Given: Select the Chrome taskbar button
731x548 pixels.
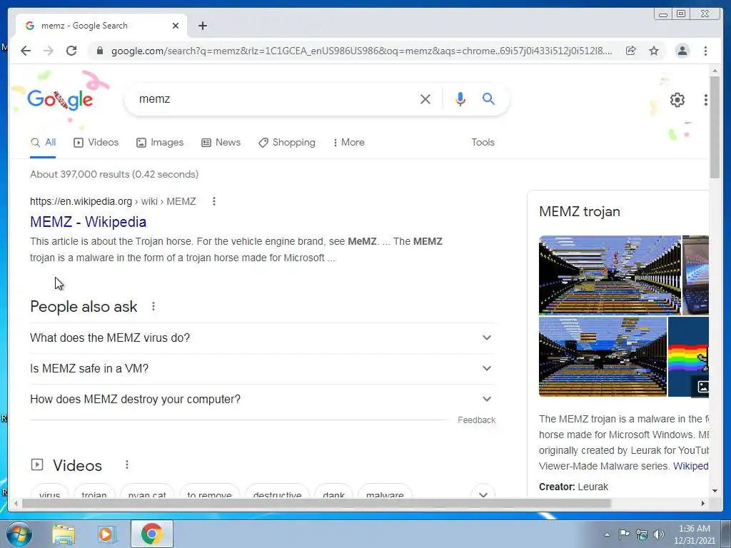Looking at the screenshot, I should pos(151,534).
